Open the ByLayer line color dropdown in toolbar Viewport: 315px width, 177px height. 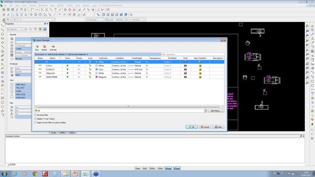(x=104, y=20)
